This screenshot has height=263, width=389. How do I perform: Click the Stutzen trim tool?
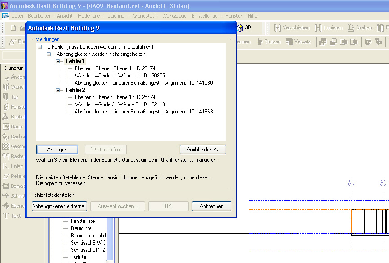(268, 41)
